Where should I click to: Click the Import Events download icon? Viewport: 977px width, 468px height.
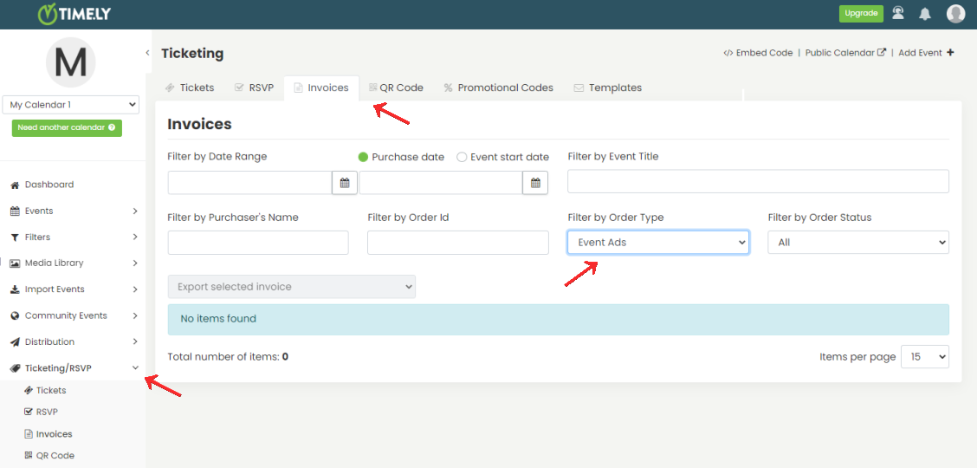15,289
